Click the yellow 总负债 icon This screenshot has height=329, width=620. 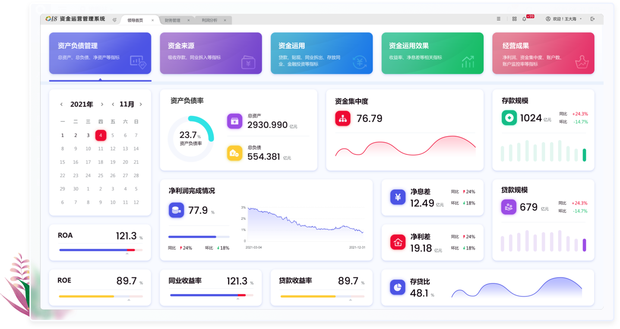click(x=234, y=153)
